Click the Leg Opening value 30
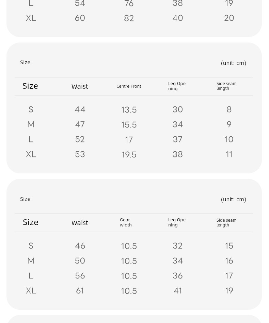269x323 pixels. (x=178, y=109)
